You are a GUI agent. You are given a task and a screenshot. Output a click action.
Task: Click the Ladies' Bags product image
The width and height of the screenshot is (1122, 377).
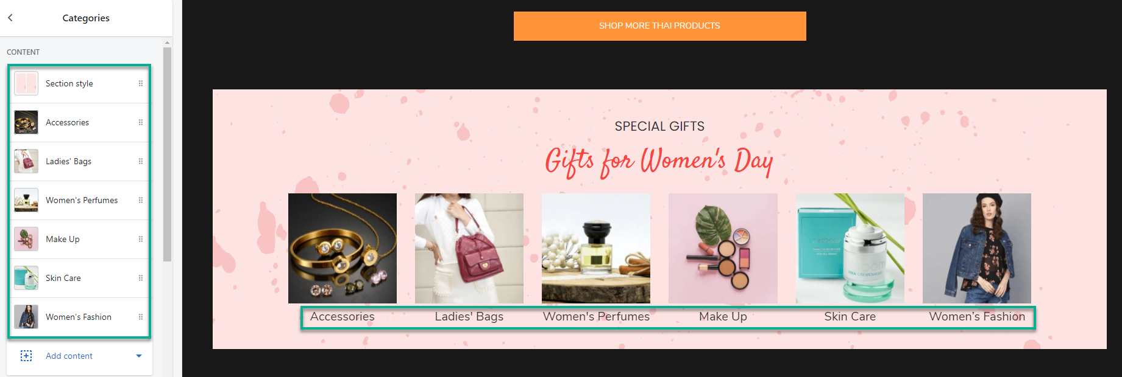pos(469,248)
